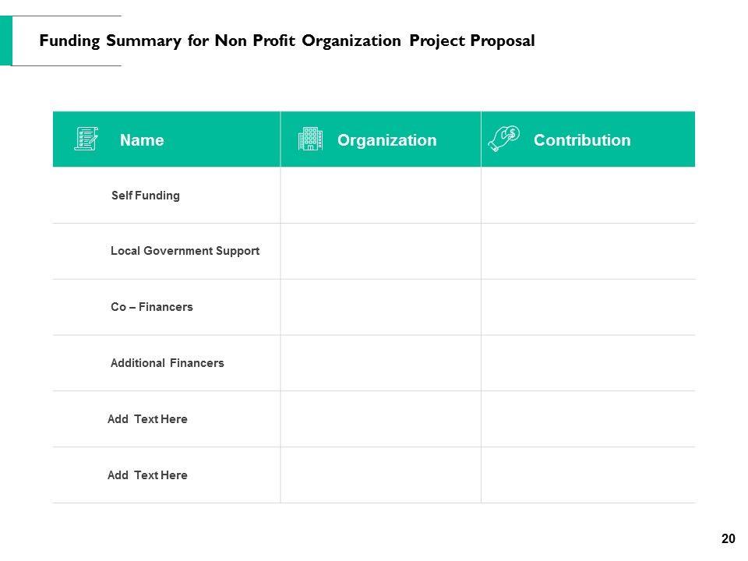Image resolution: width=748 pixels, height=561 pixels.
Task: Select Contribution cell in Local Government Support row
Action: click(x=587, y=251)
